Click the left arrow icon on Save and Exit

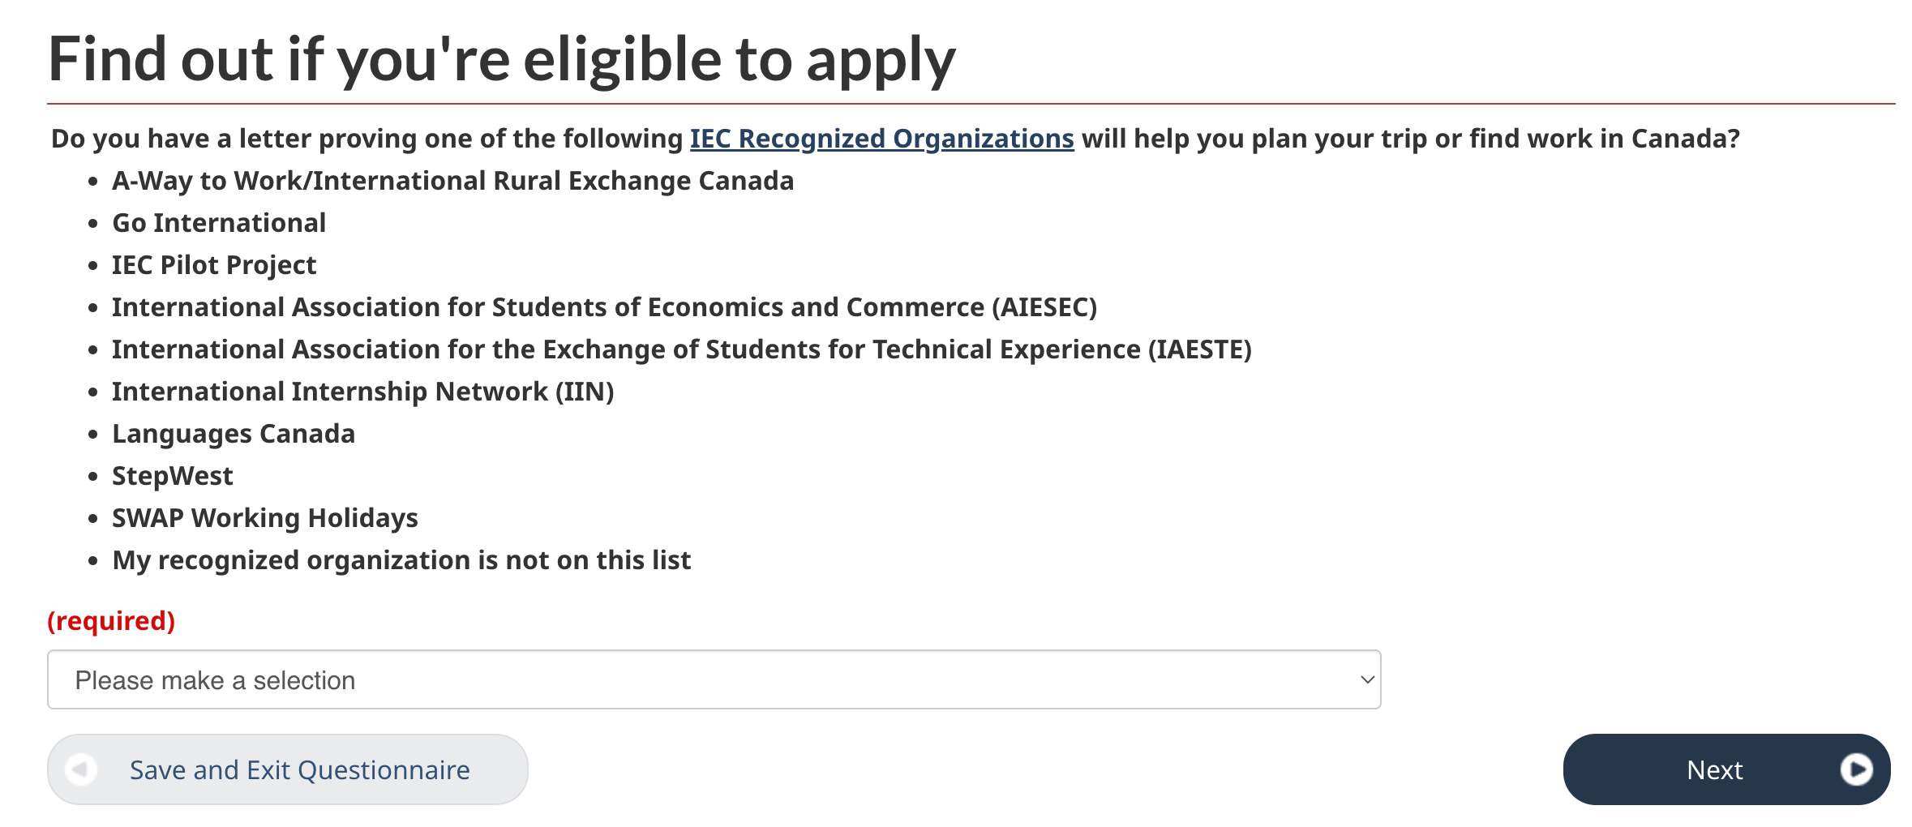pos(81,769)
